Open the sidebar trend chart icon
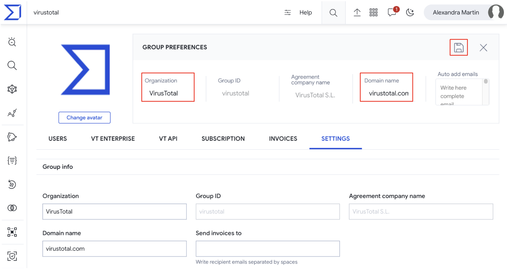Image resolution: width=507 pixels, height=270 pixels. [12, 113]
